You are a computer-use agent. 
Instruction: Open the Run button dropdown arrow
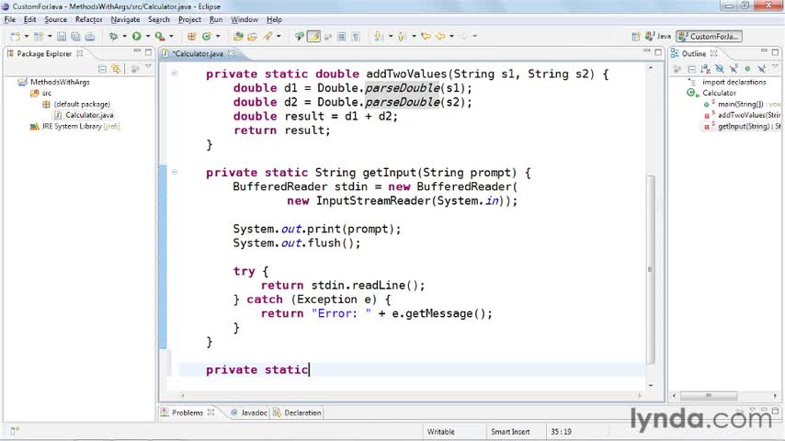click(148, 37)
